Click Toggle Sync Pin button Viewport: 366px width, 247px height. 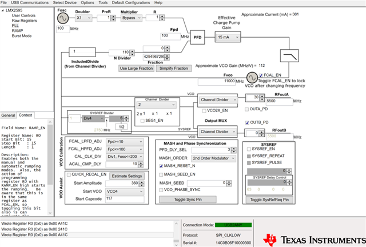tap(188, 200)
